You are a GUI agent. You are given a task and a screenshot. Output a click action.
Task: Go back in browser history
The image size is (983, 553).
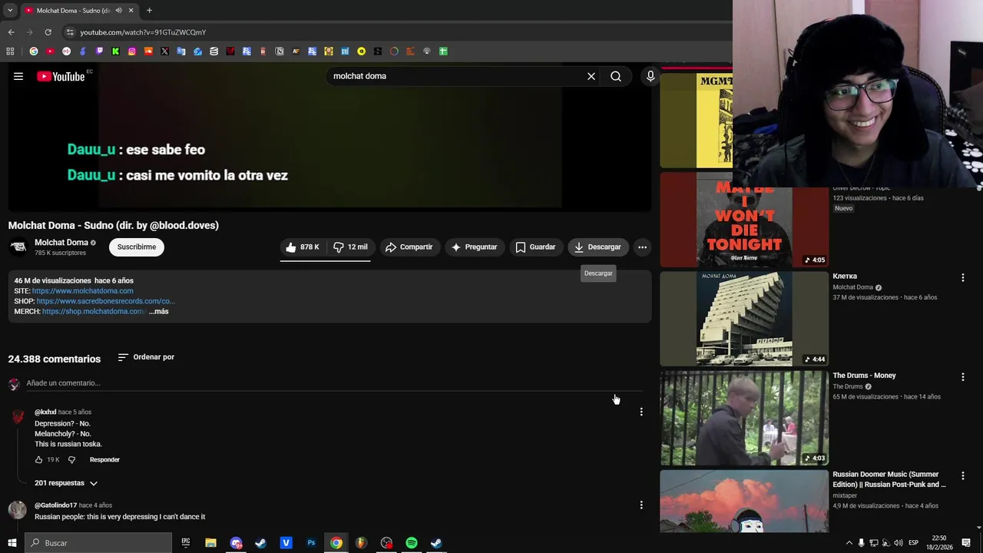[11, 32]
